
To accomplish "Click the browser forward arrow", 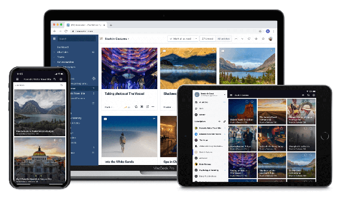I will point(60,31).
